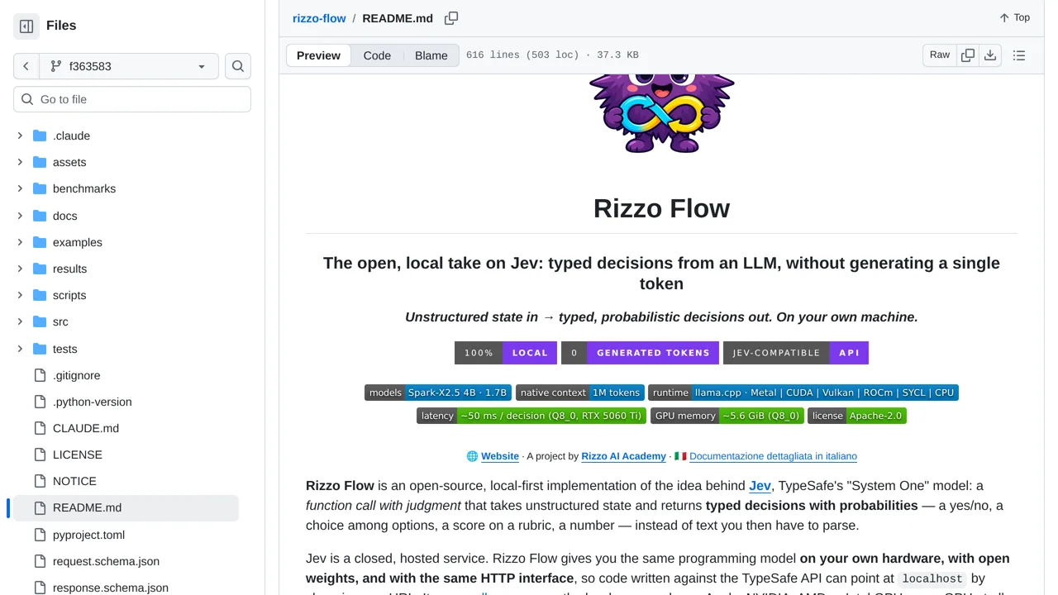Click the runtime llama.cpp badge
This screenshot has width=1058, height=595.
pos(803,393)
